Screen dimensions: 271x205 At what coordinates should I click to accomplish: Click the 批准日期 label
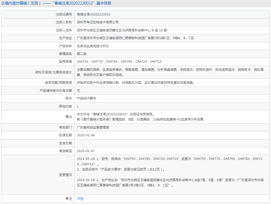coord(65,135)
